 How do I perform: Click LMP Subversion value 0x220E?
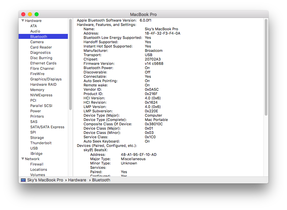(x=151, y=111)
